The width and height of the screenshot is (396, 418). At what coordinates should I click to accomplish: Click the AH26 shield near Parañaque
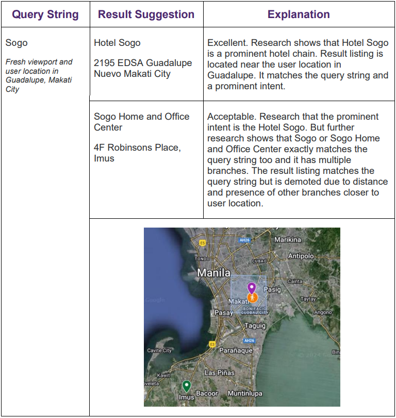[249, 341]
